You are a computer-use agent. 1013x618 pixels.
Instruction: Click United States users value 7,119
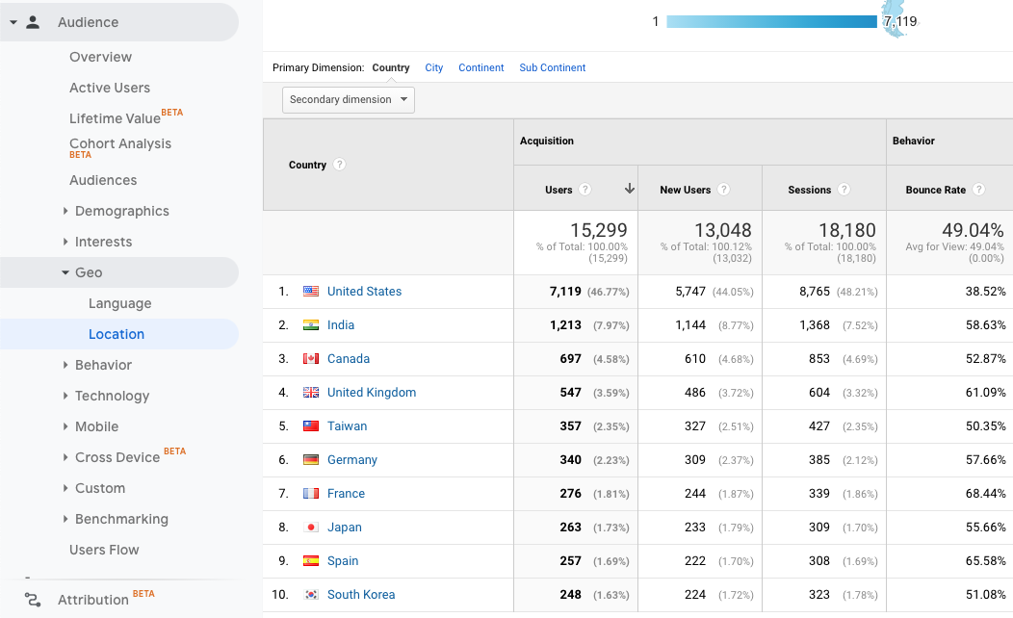coord(565,292)
